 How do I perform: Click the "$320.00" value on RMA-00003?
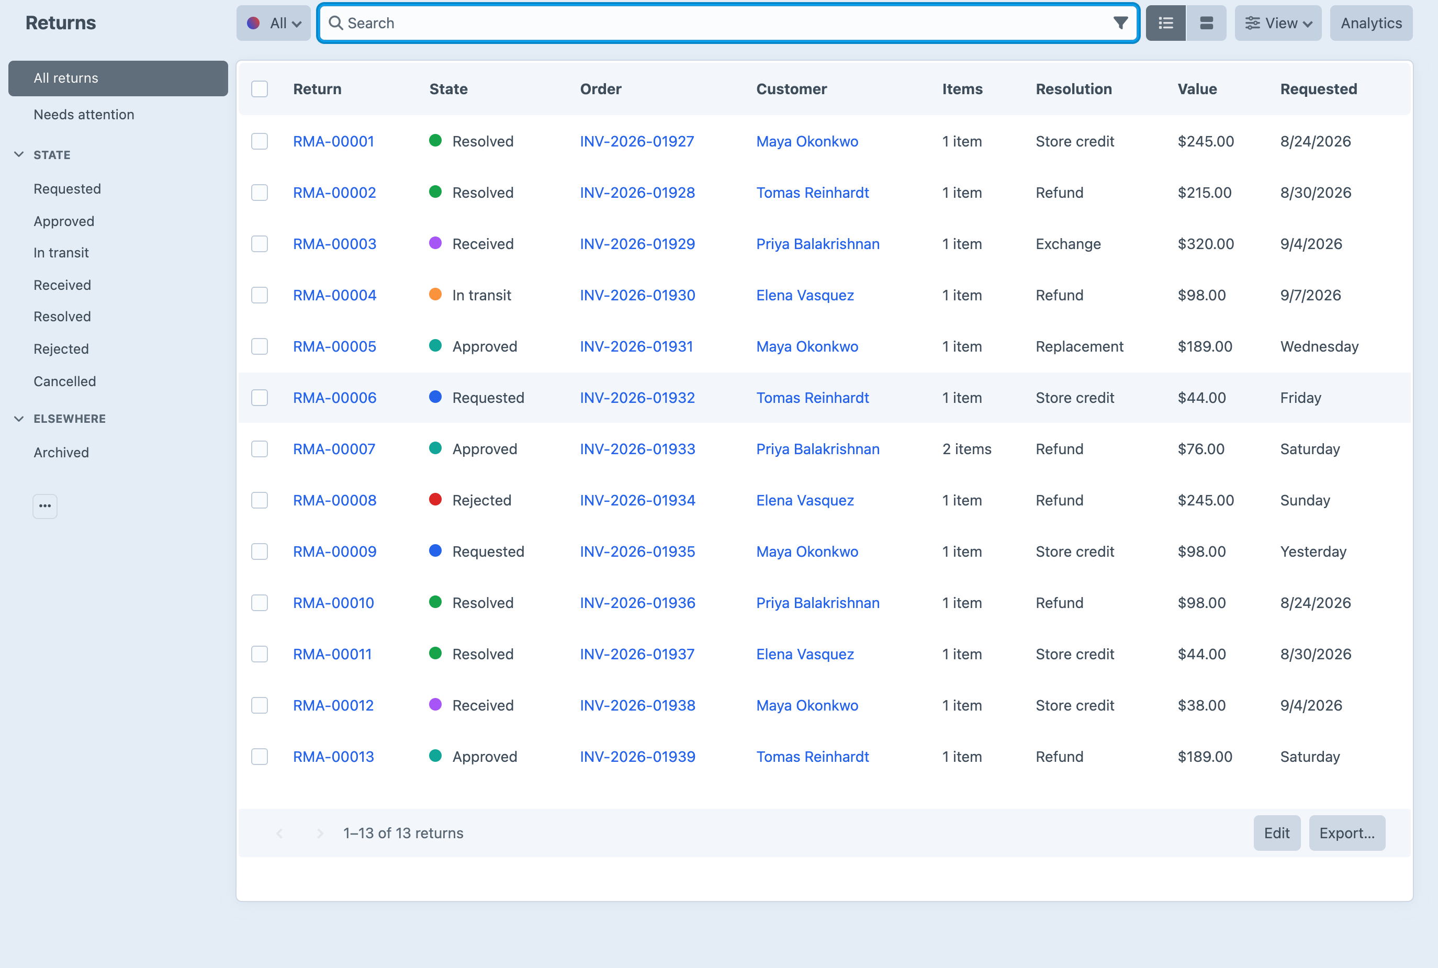point(1206,244)
